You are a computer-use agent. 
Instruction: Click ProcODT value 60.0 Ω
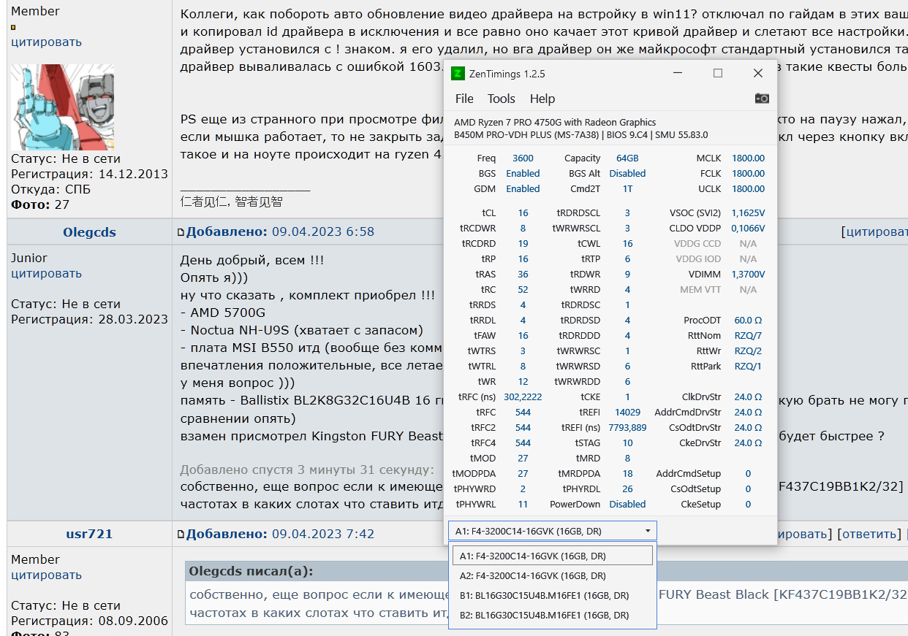click(748, 321)
